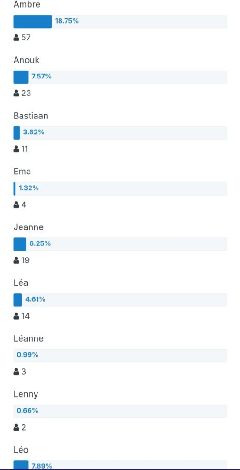Image resolution: width=240 pixels, height=470 pixels.
Task: Select the voter icon beside 11
Action: click(x=16, y=149)
